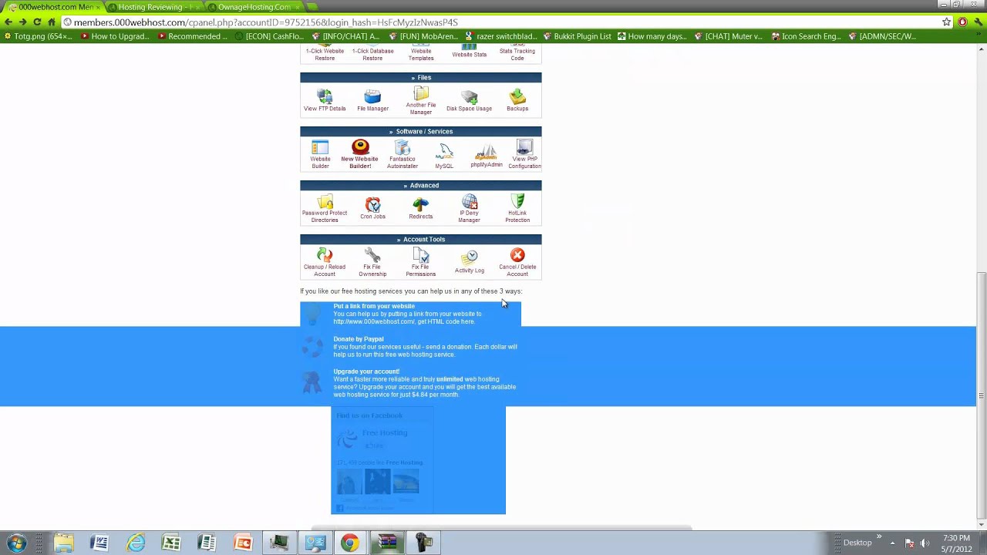Open the Totg.png bookmark
987x555 pixels.
coord(39,36)
